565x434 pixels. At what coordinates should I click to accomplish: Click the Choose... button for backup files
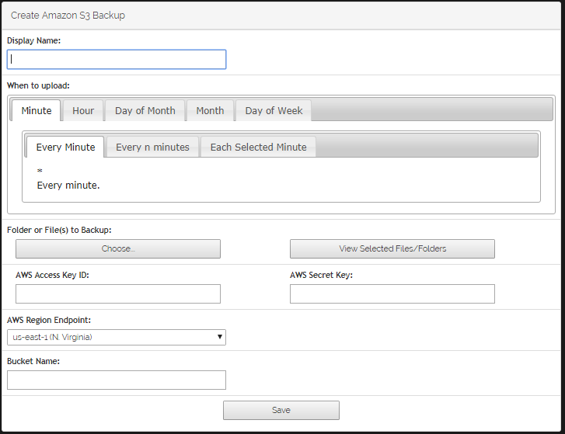click(x=118, y=248)
